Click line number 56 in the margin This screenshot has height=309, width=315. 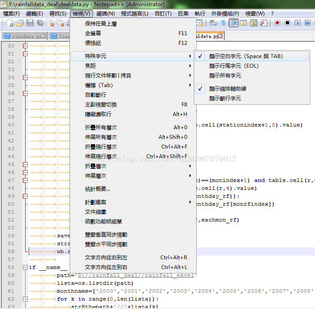(11, 251)
